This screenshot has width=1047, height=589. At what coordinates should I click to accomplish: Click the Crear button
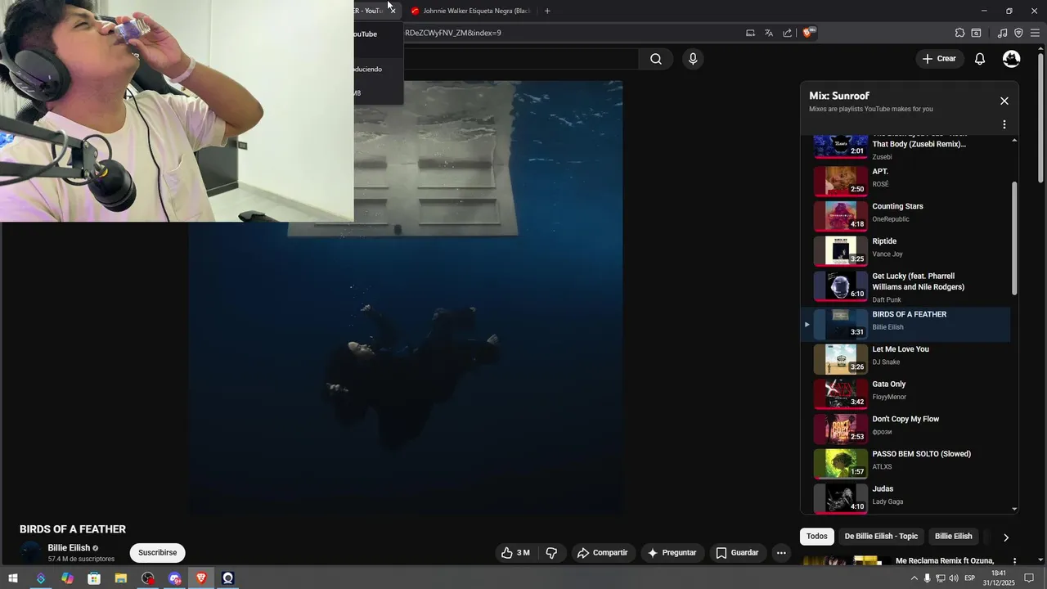point(939,59)
